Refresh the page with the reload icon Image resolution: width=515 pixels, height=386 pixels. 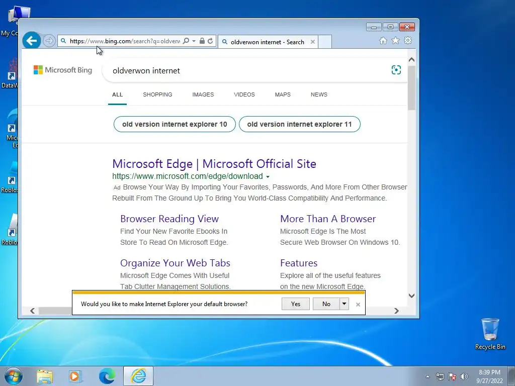210,41
